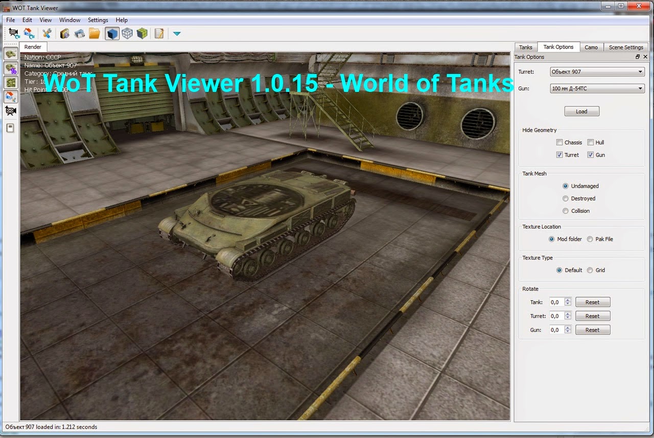Select Default texture type

tap(559, 270)
